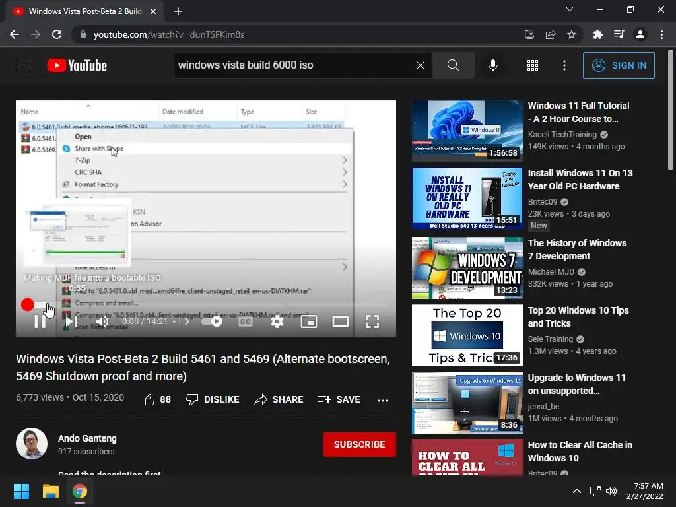Open Chrome extensions puzzle icon
The image size is (676, 507).
coord(597,34)
